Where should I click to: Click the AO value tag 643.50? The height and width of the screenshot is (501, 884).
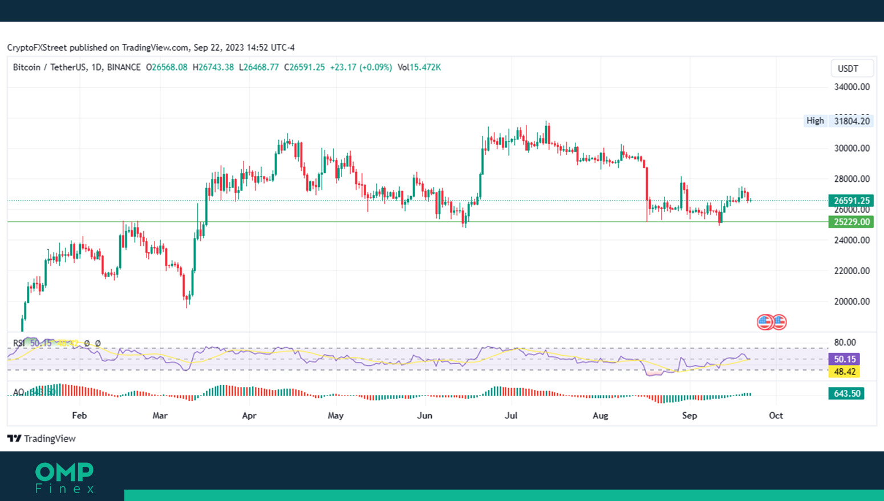(846, 393)
